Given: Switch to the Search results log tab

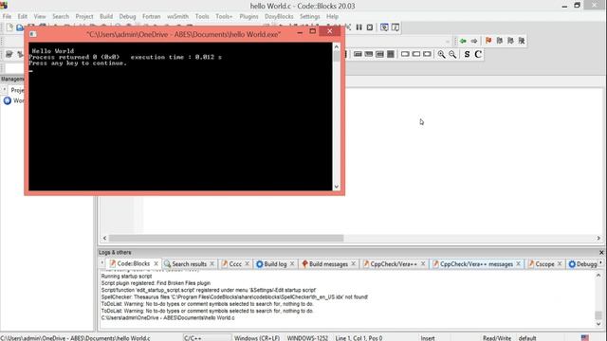Looking at the screenshot, I should [189, 264].
